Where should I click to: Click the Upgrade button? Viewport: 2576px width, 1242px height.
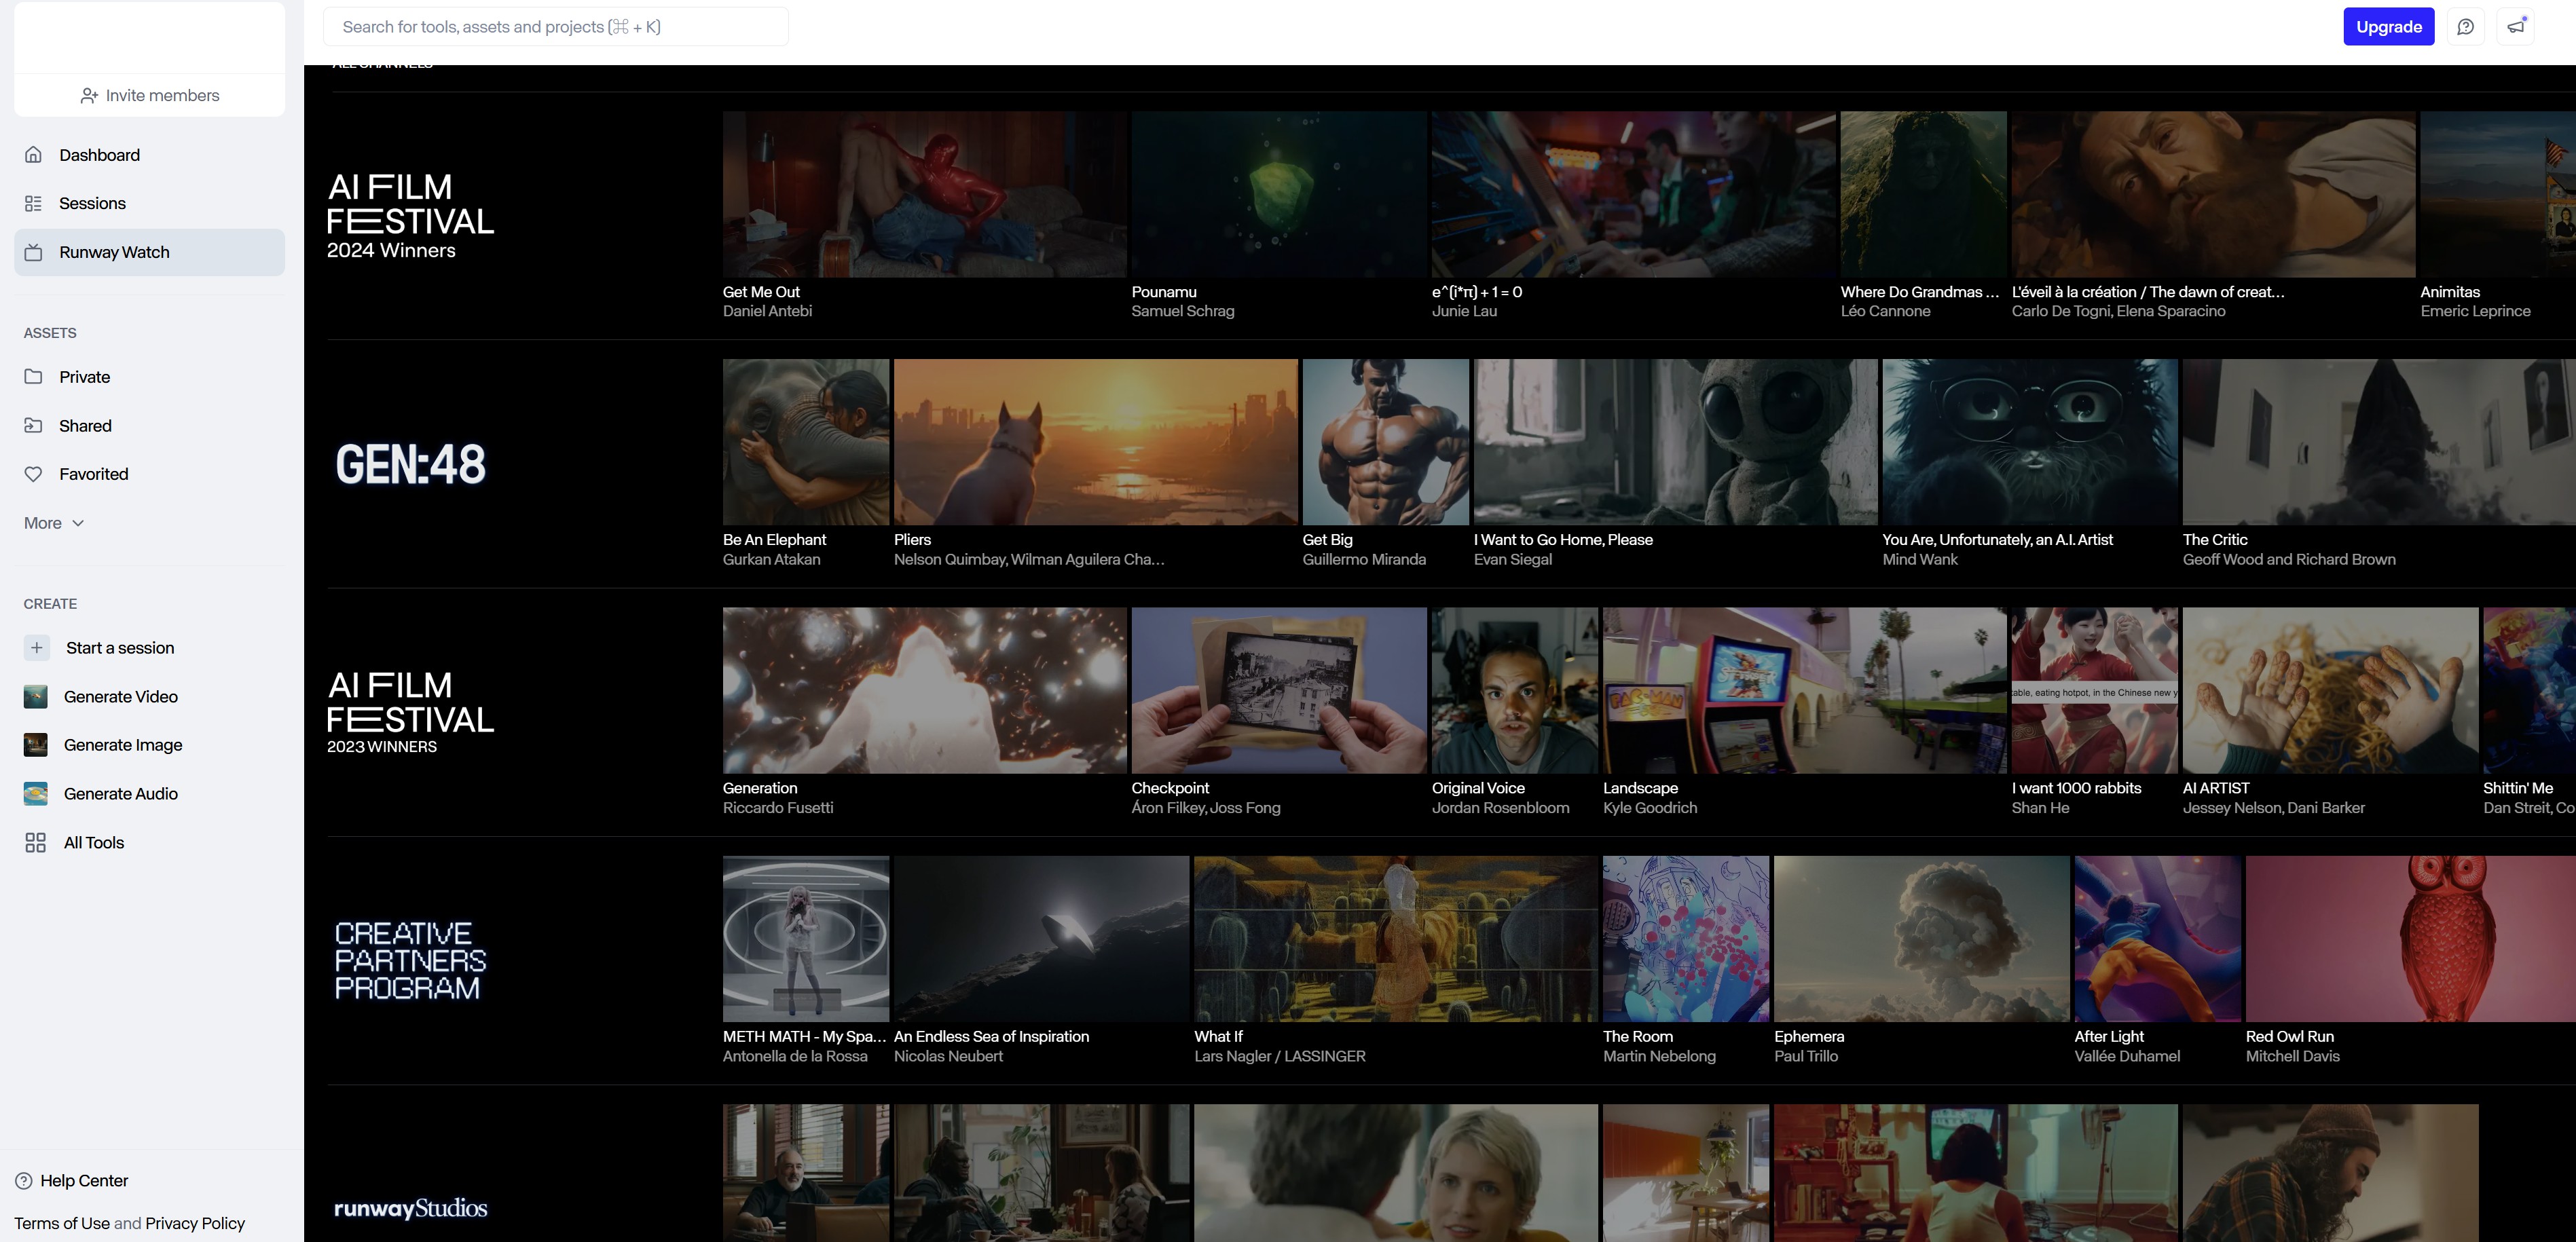pos(2388,27)
